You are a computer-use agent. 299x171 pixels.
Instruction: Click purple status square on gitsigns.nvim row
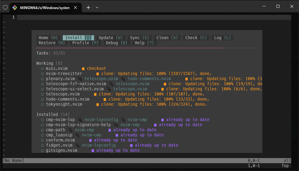93,151
